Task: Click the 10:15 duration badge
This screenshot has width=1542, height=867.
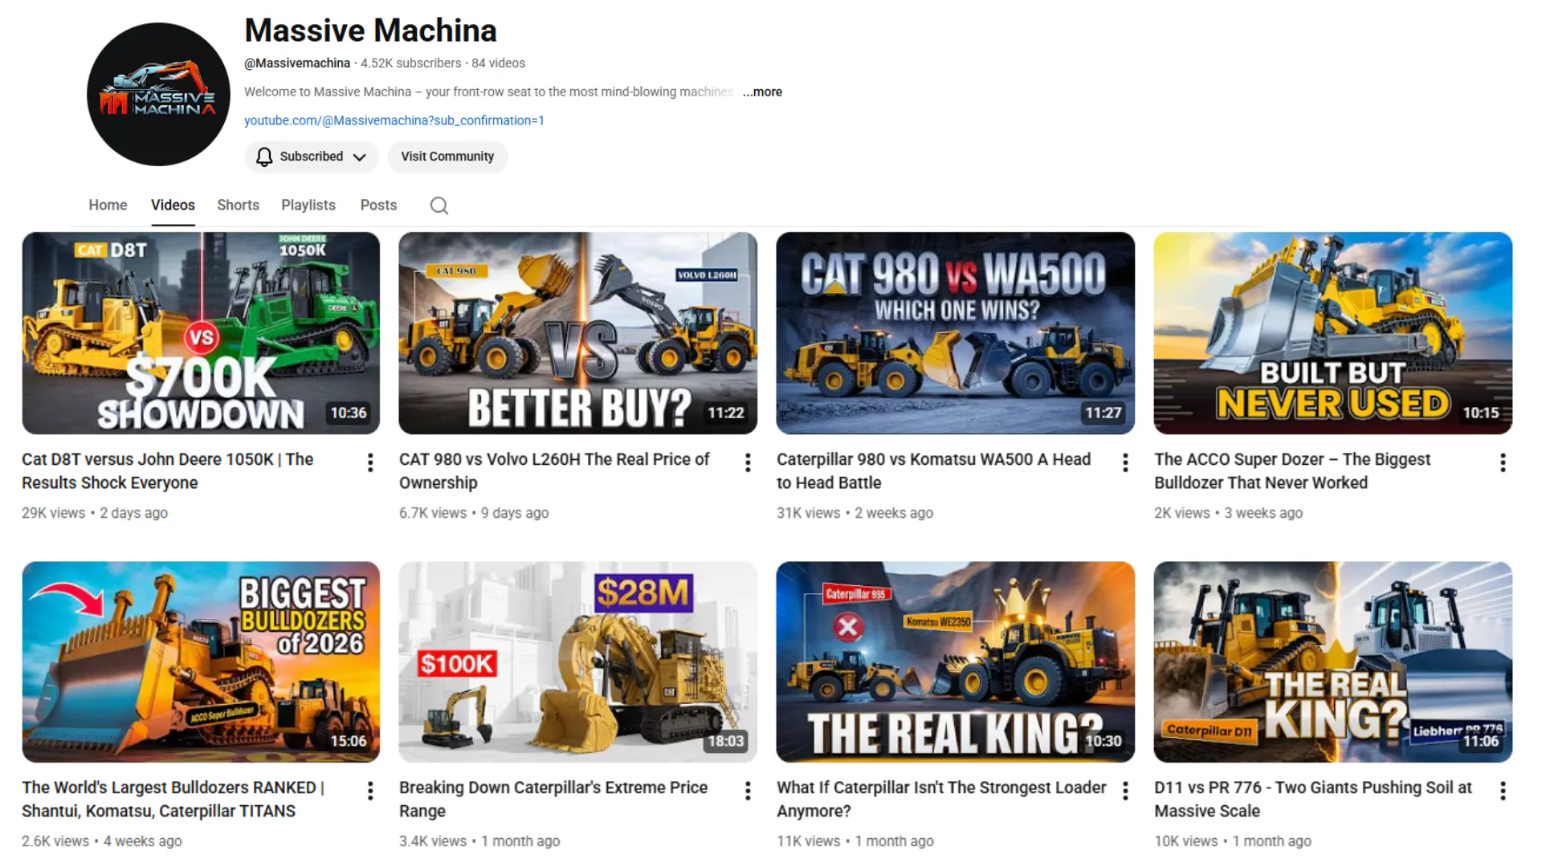Action: point(1481,413)
